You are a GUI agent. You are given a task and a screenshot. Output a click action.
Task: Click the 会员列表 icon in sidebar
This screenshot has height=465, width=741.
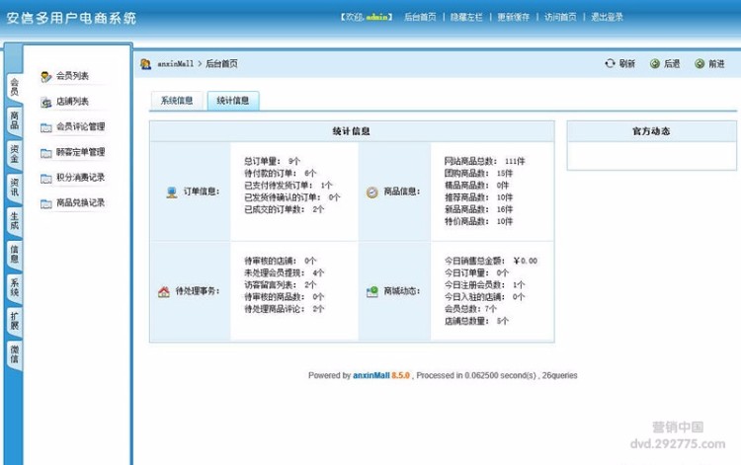45,76
